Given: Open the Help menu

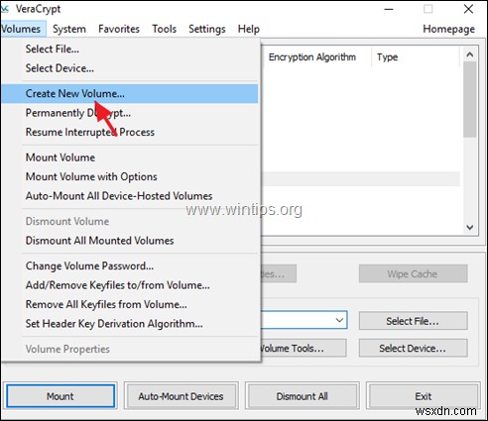Looking at the screenshot, I should coord(249,29).
